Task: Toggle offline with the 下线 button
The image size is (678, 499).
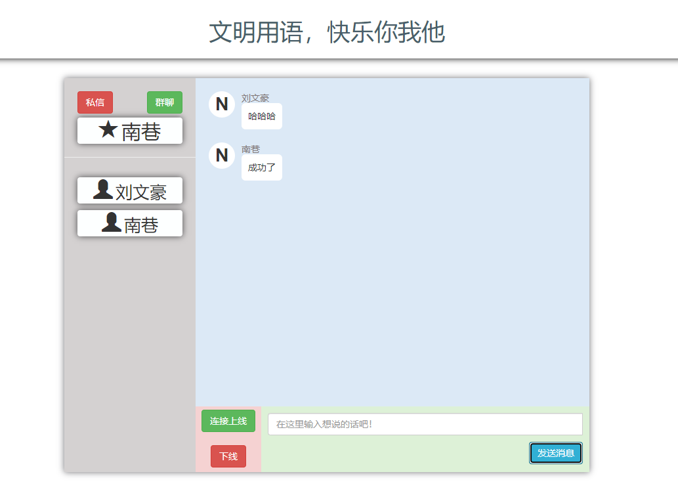Action: [228, 456]
